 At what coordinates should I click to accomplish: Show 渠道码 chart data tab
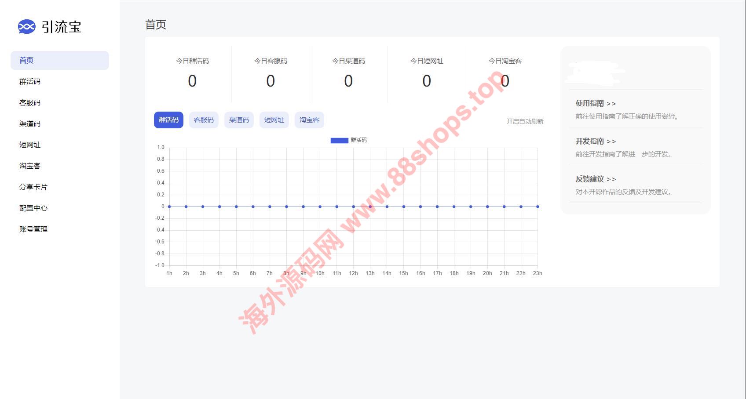pyautogui.click(x=239, y=120)
